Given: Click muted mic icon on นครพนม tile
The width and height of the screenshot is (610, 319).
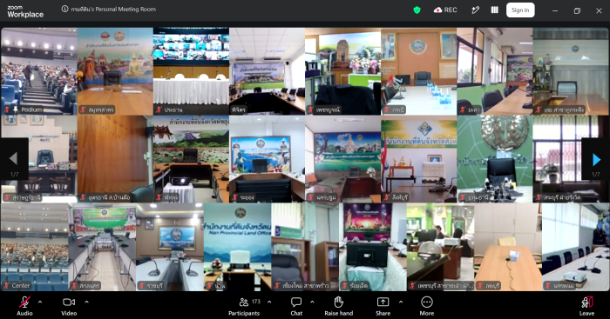Looking at the screenshot, I should coord(548,286).
